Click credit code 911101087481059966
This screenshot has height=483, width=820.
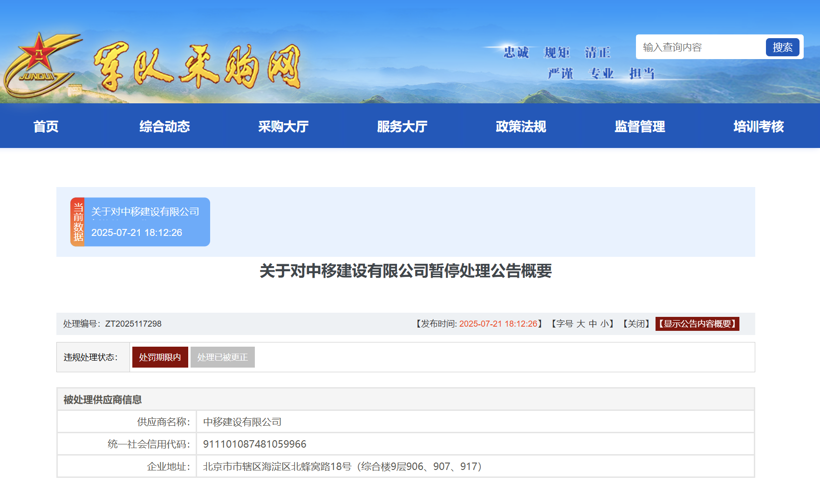[254, 444]
